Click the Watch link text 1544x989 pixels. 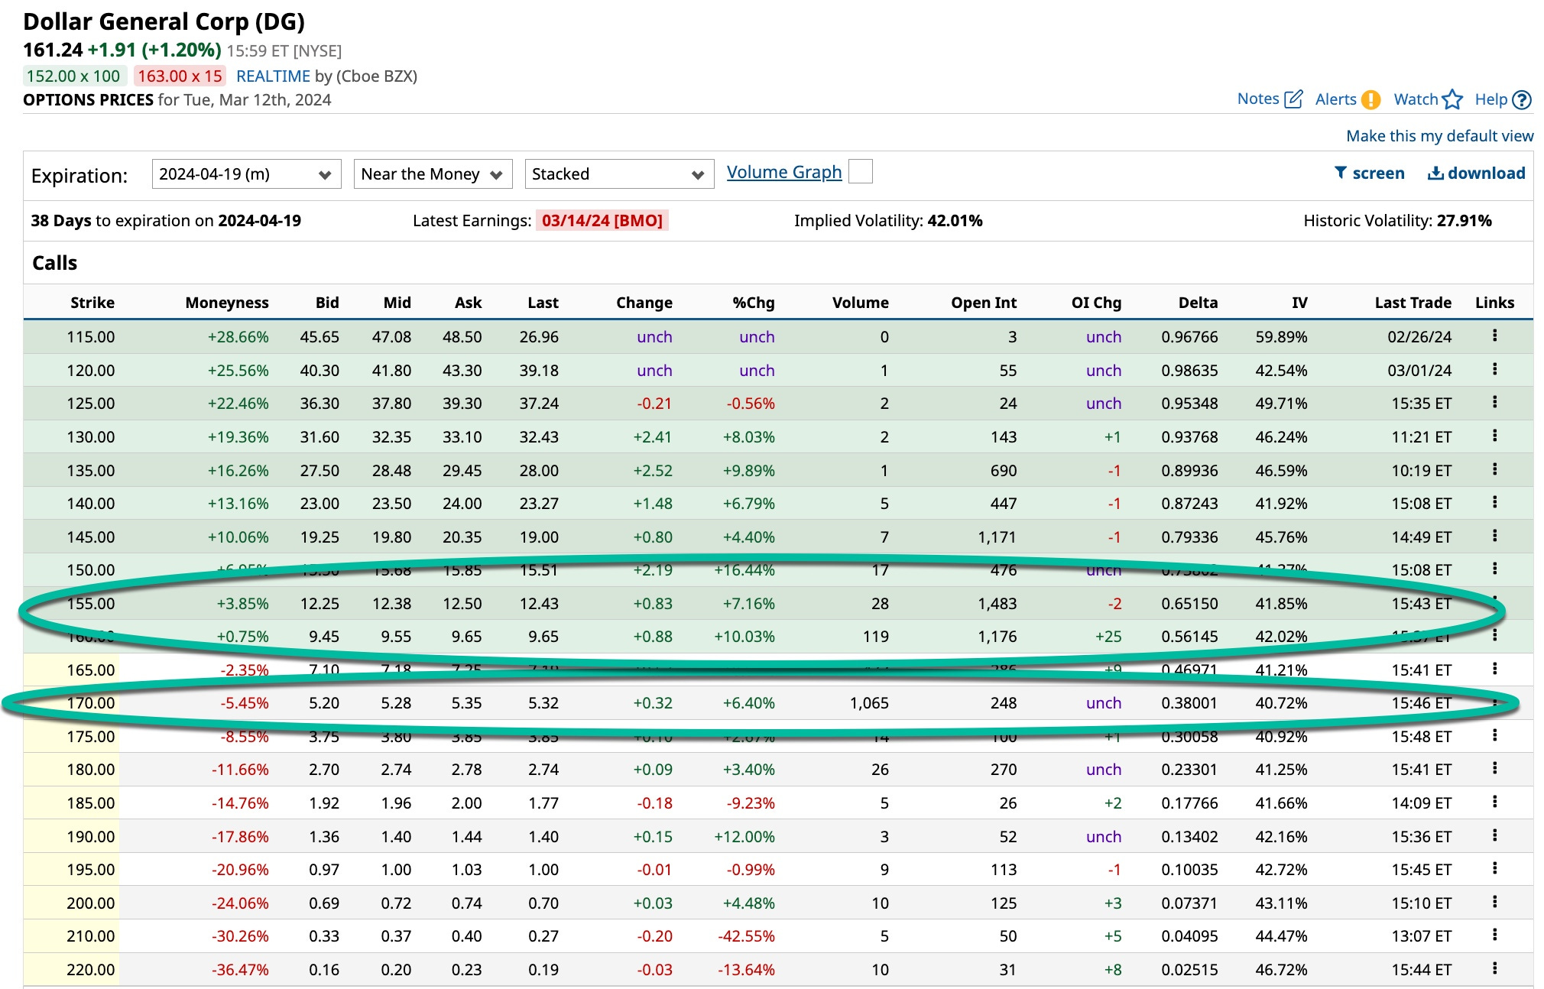[1416, 99]
